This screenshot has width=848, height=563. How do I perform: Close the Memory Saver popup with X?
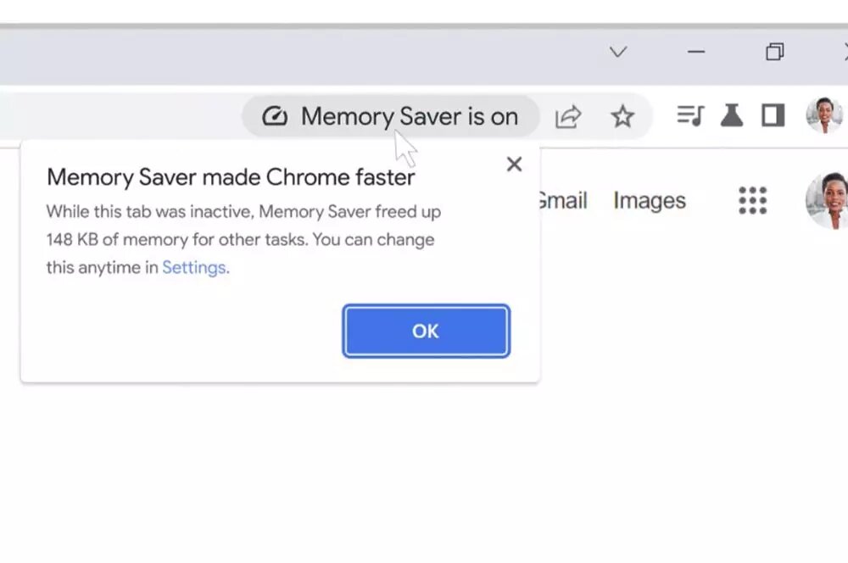click(514, 164)
